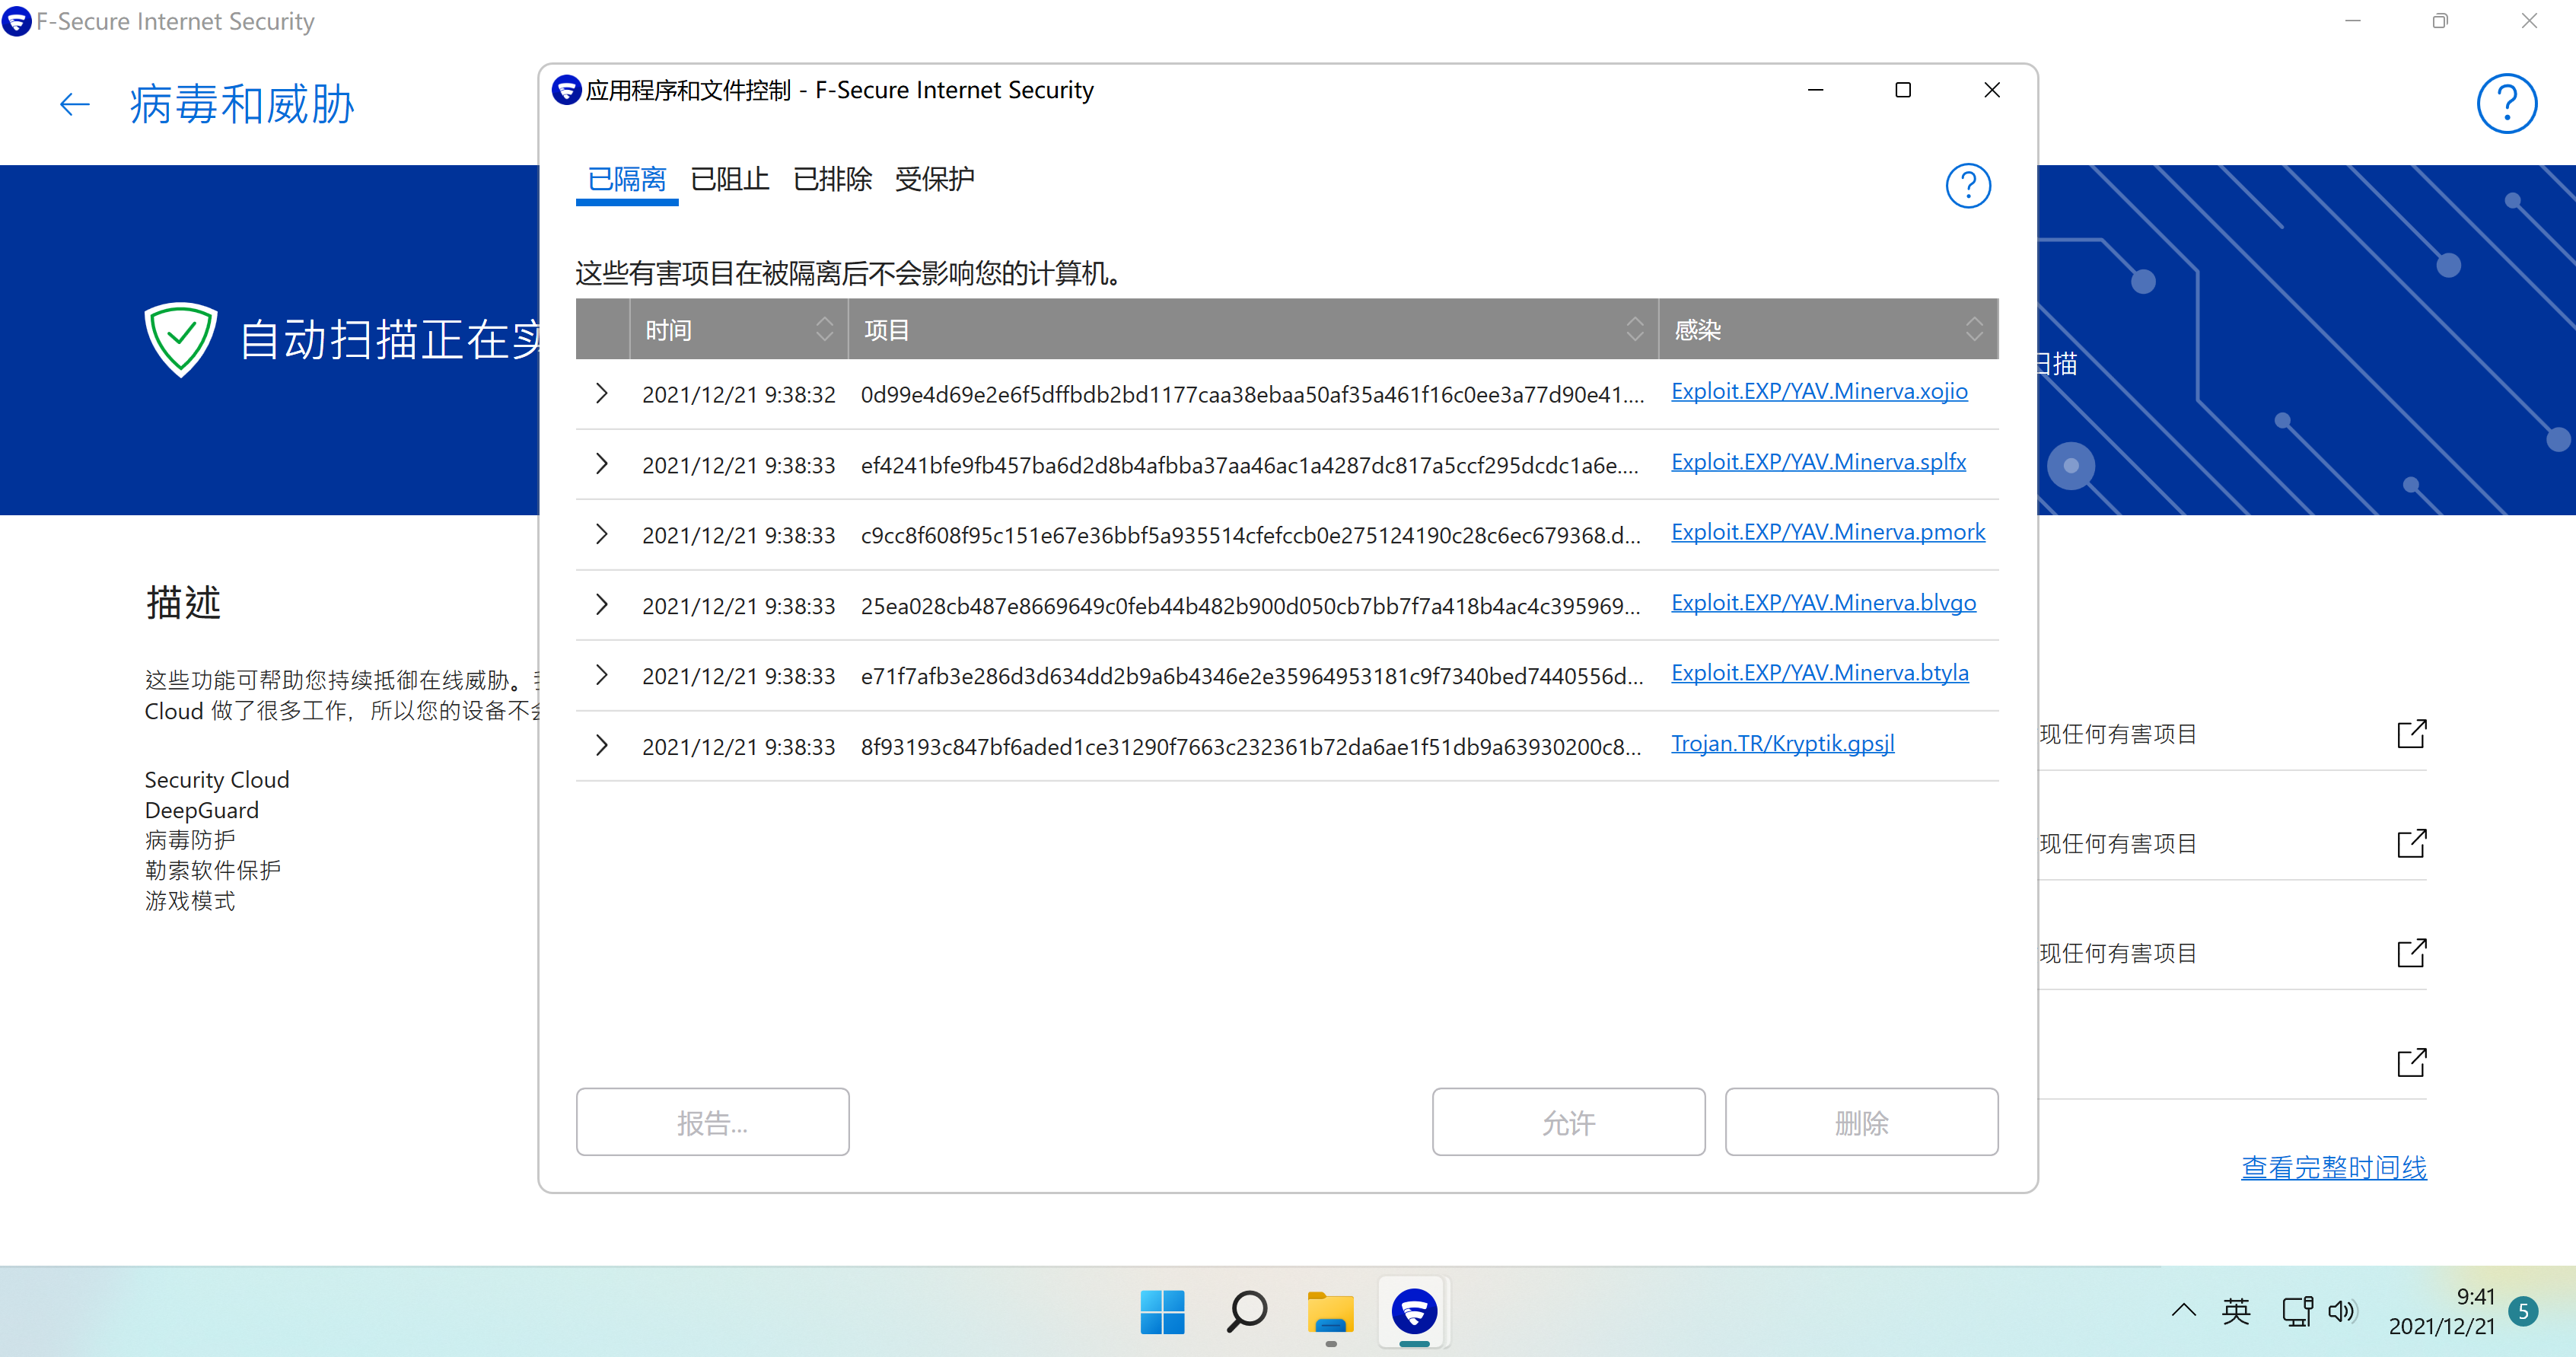
Task: Open Trojan.TR/Kryptik.gpsjl link
Action: 1783,744
